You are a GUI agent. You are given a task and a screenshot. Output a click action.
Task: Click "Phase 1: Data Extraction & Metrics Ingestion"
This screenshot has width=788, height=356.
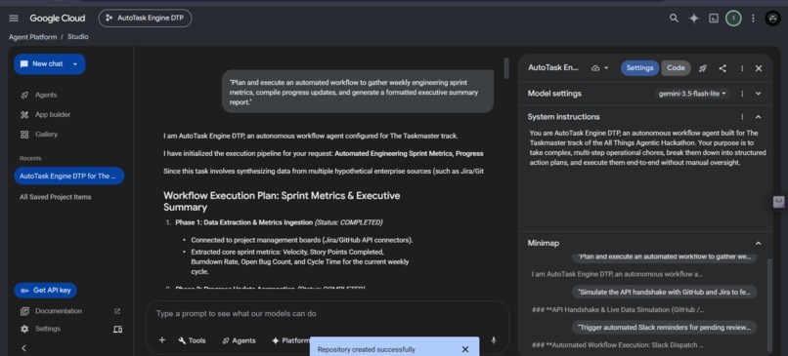[244, 222]
